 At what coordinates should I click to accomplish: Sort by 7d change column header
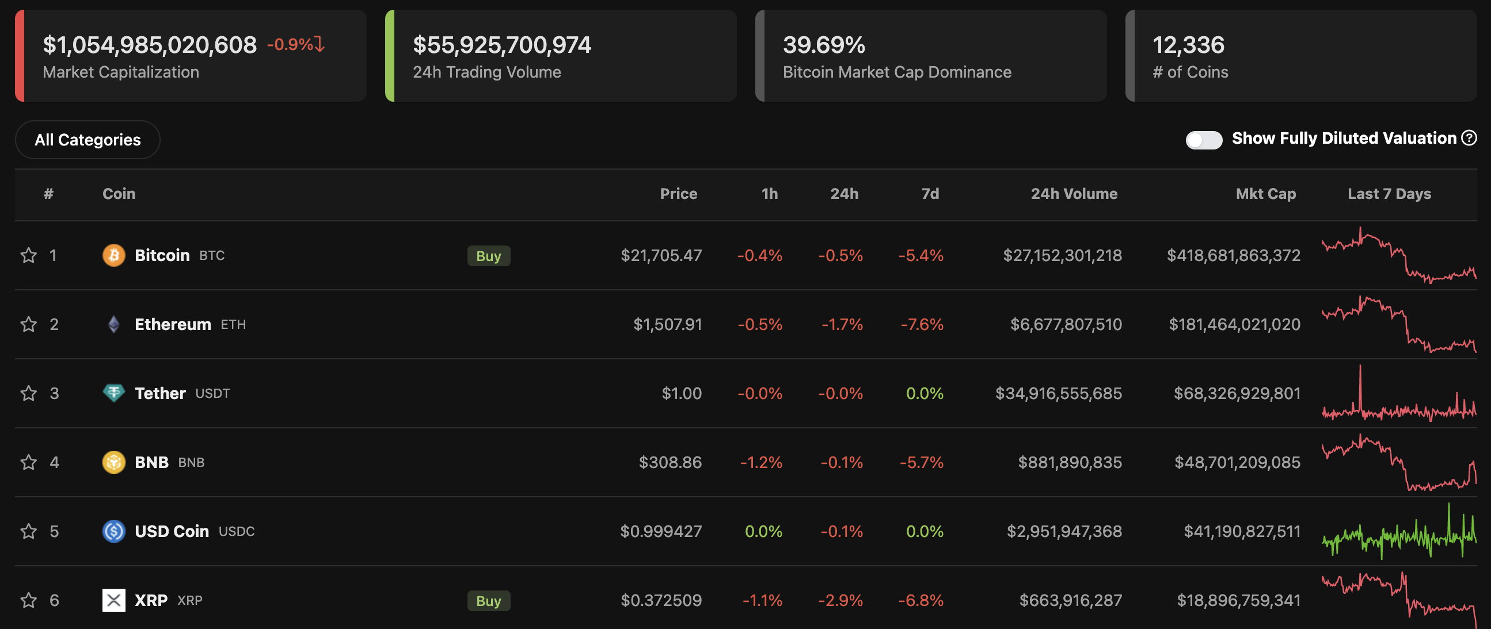coord(930,194)
